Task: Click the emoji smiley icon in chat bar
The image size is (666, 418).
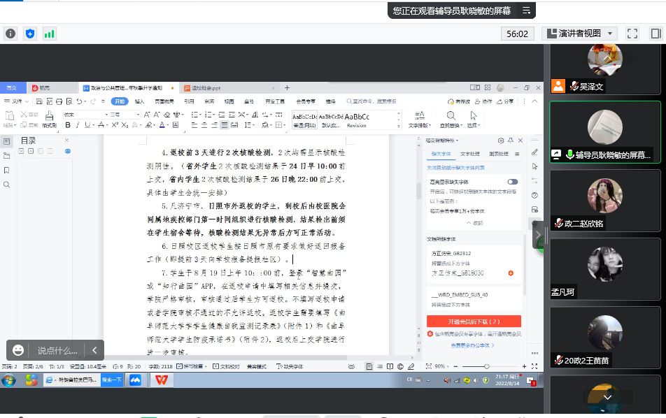Action: [19, 350]
